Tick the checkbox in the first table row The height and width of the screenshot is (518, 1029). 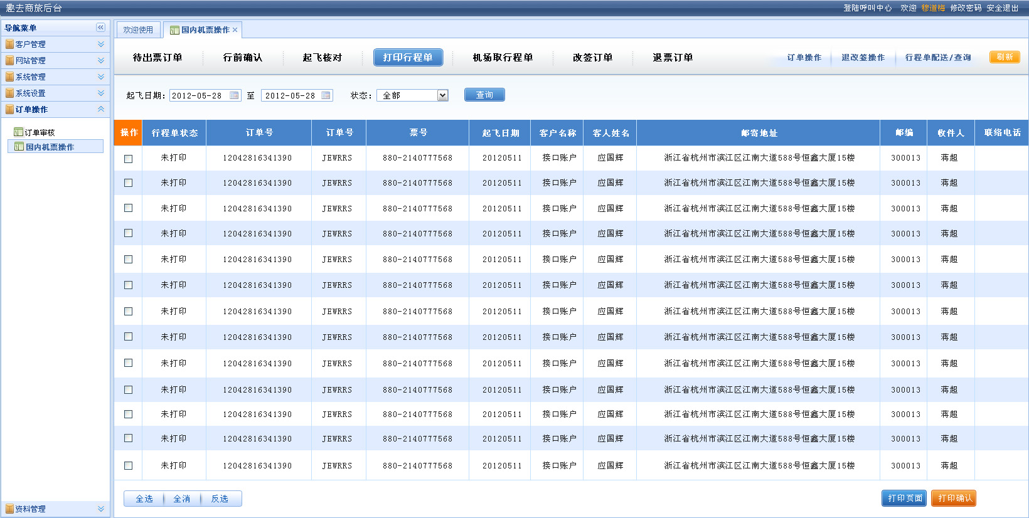pos(129,159)
